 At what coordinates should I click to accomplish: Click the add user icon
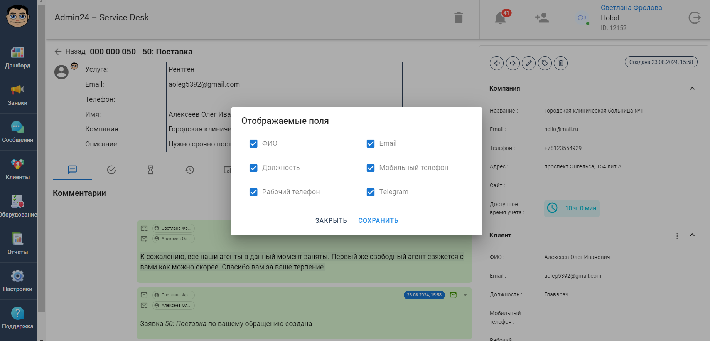(542, 18)
